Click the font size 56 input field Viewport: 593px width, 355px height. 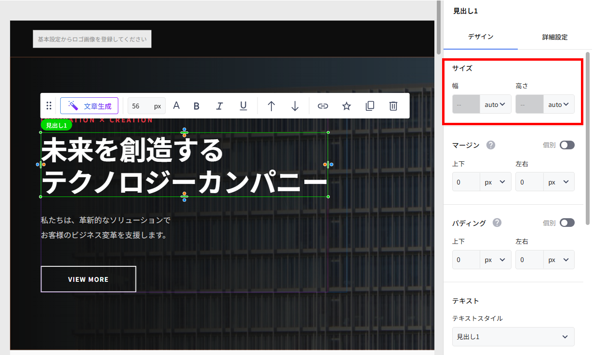click(140, 106)
